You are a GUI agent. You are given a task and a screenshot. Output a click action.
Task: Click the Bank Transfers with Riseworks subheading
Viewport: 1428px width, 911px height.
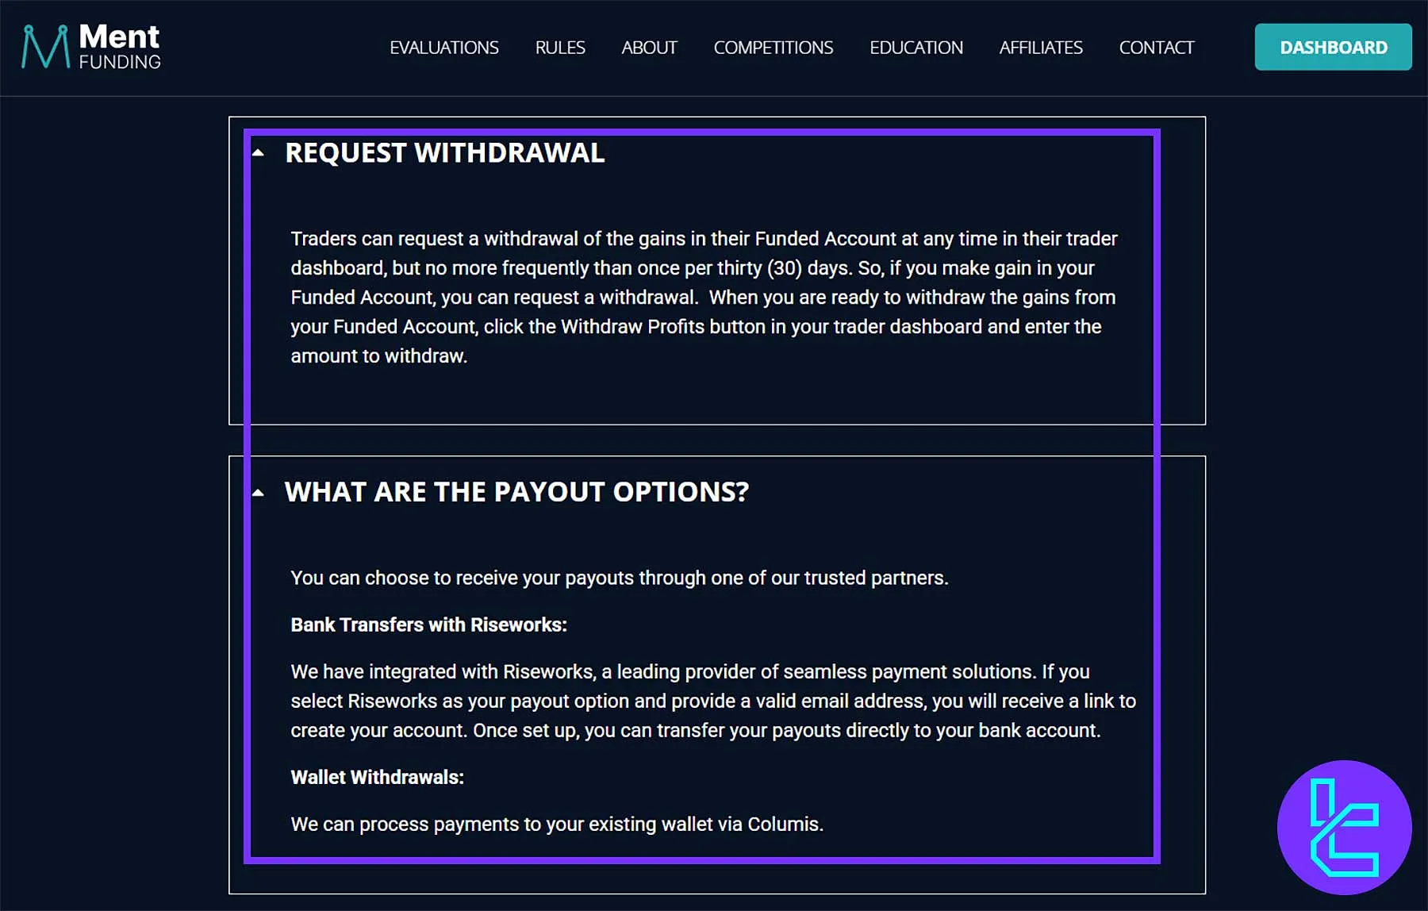[428, 625]
